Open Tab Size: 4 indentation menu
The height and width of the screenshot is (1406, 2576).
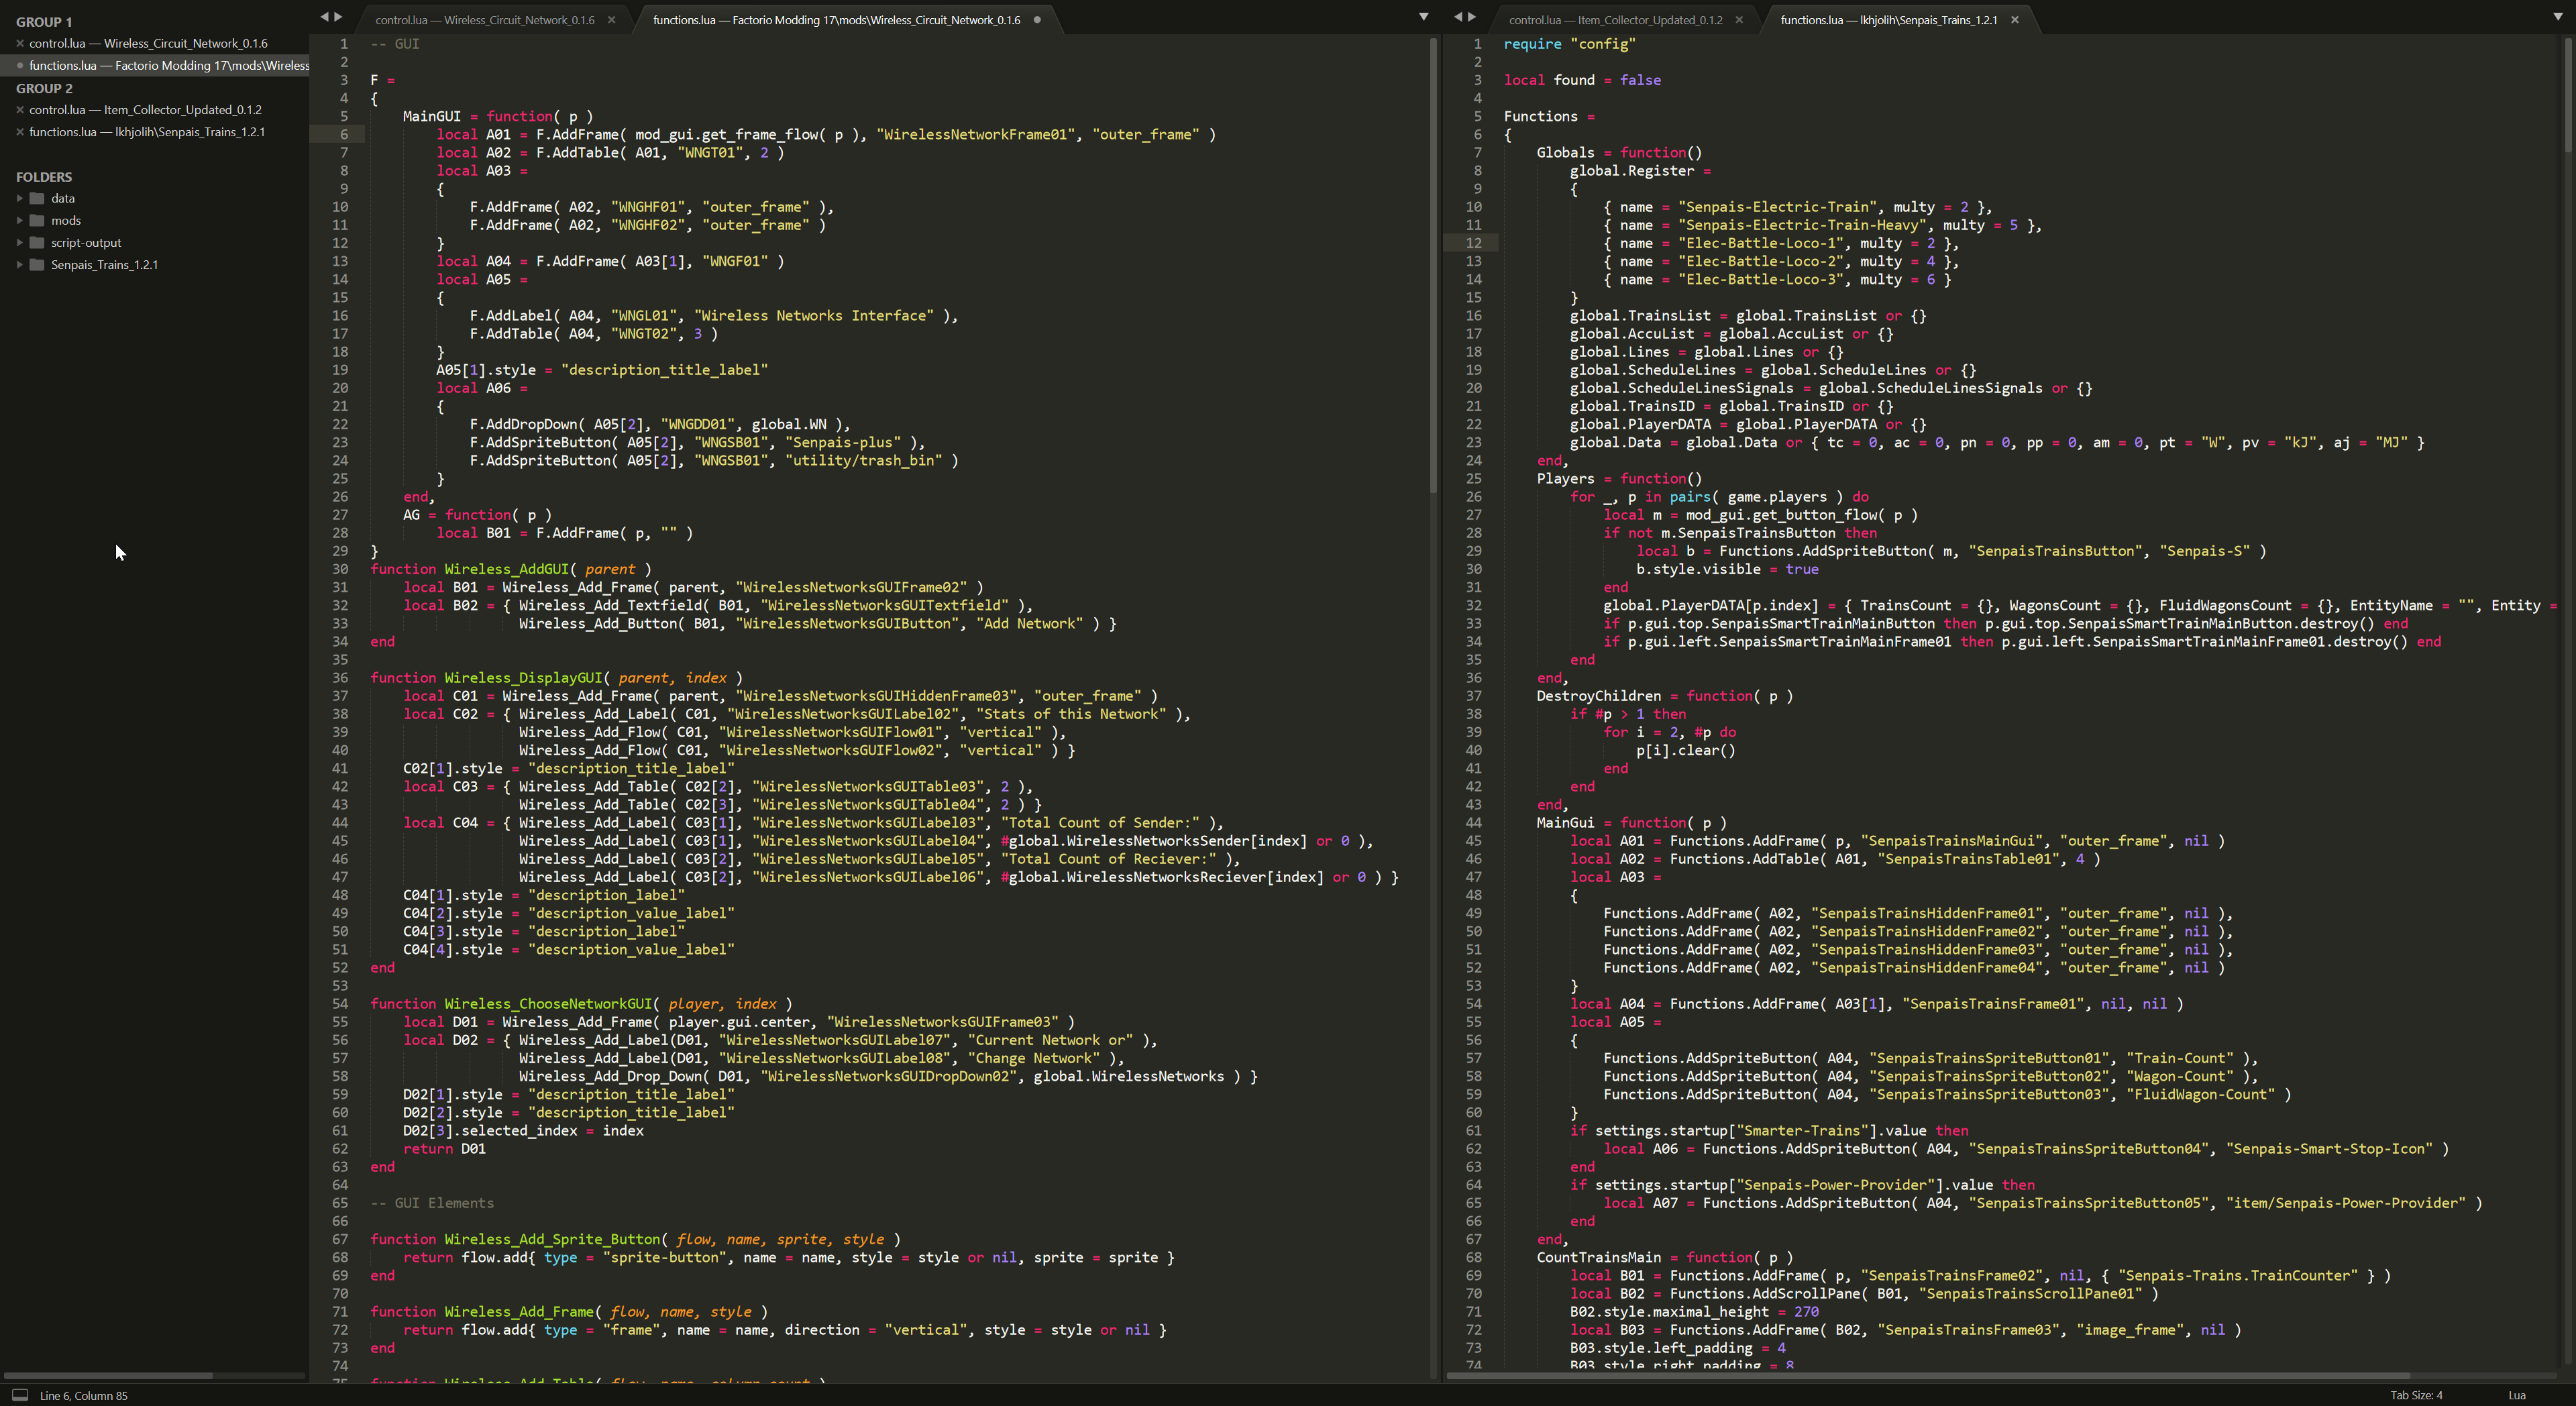point(2416,1395)
